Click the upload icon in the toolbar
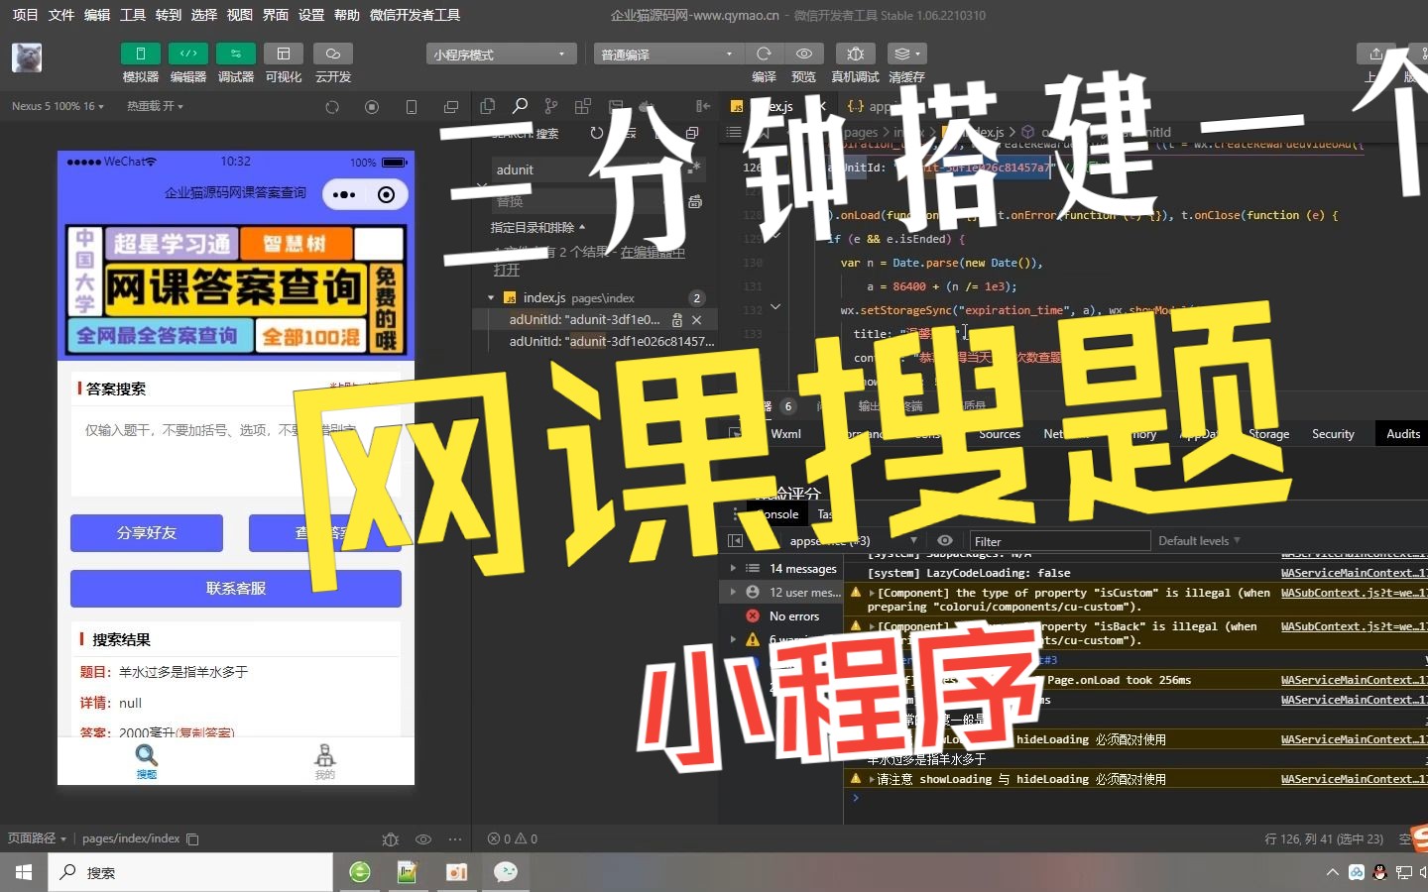 (1375, 54)
